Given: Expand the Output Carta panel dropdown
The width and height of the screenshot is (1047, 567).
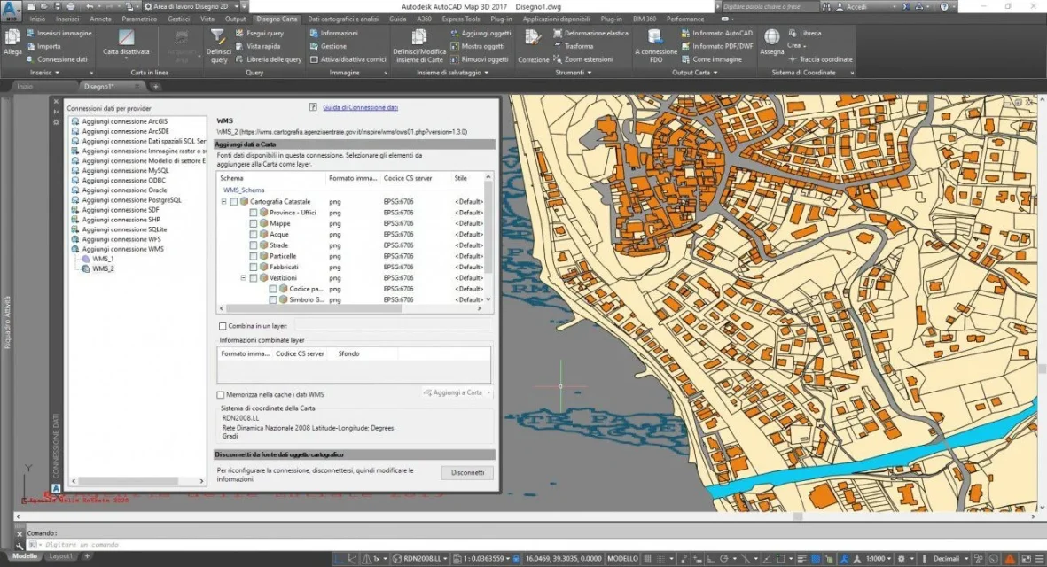Looking at the screenshot, I should (694, 73).
